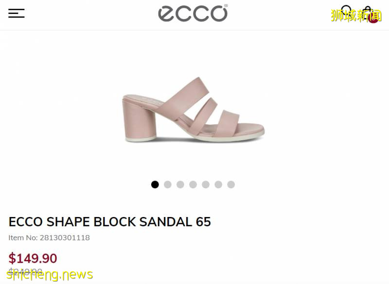Image resolution: width=389 pixels, height=284 pixels.
Task: Select the second carousel dot
Action: coord(168,184)
